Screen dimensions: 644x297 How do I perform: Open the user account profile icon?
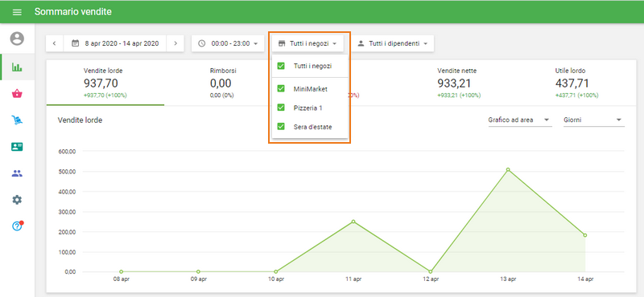pos(17,39)
